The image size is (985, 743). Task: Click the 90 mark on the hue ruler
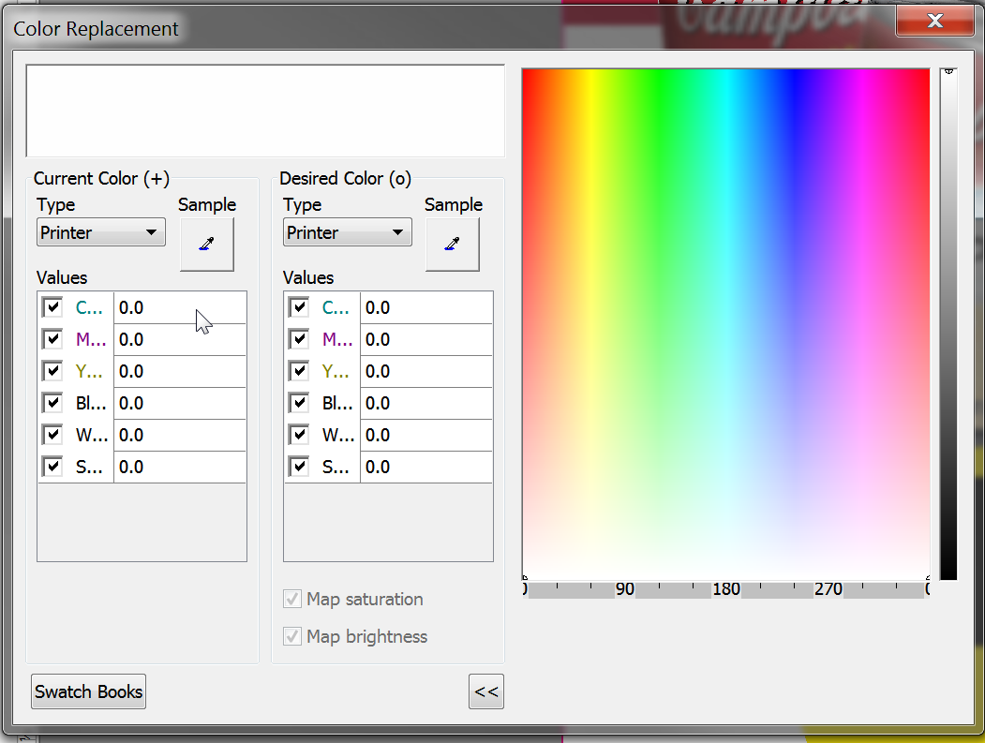(624, 589)
